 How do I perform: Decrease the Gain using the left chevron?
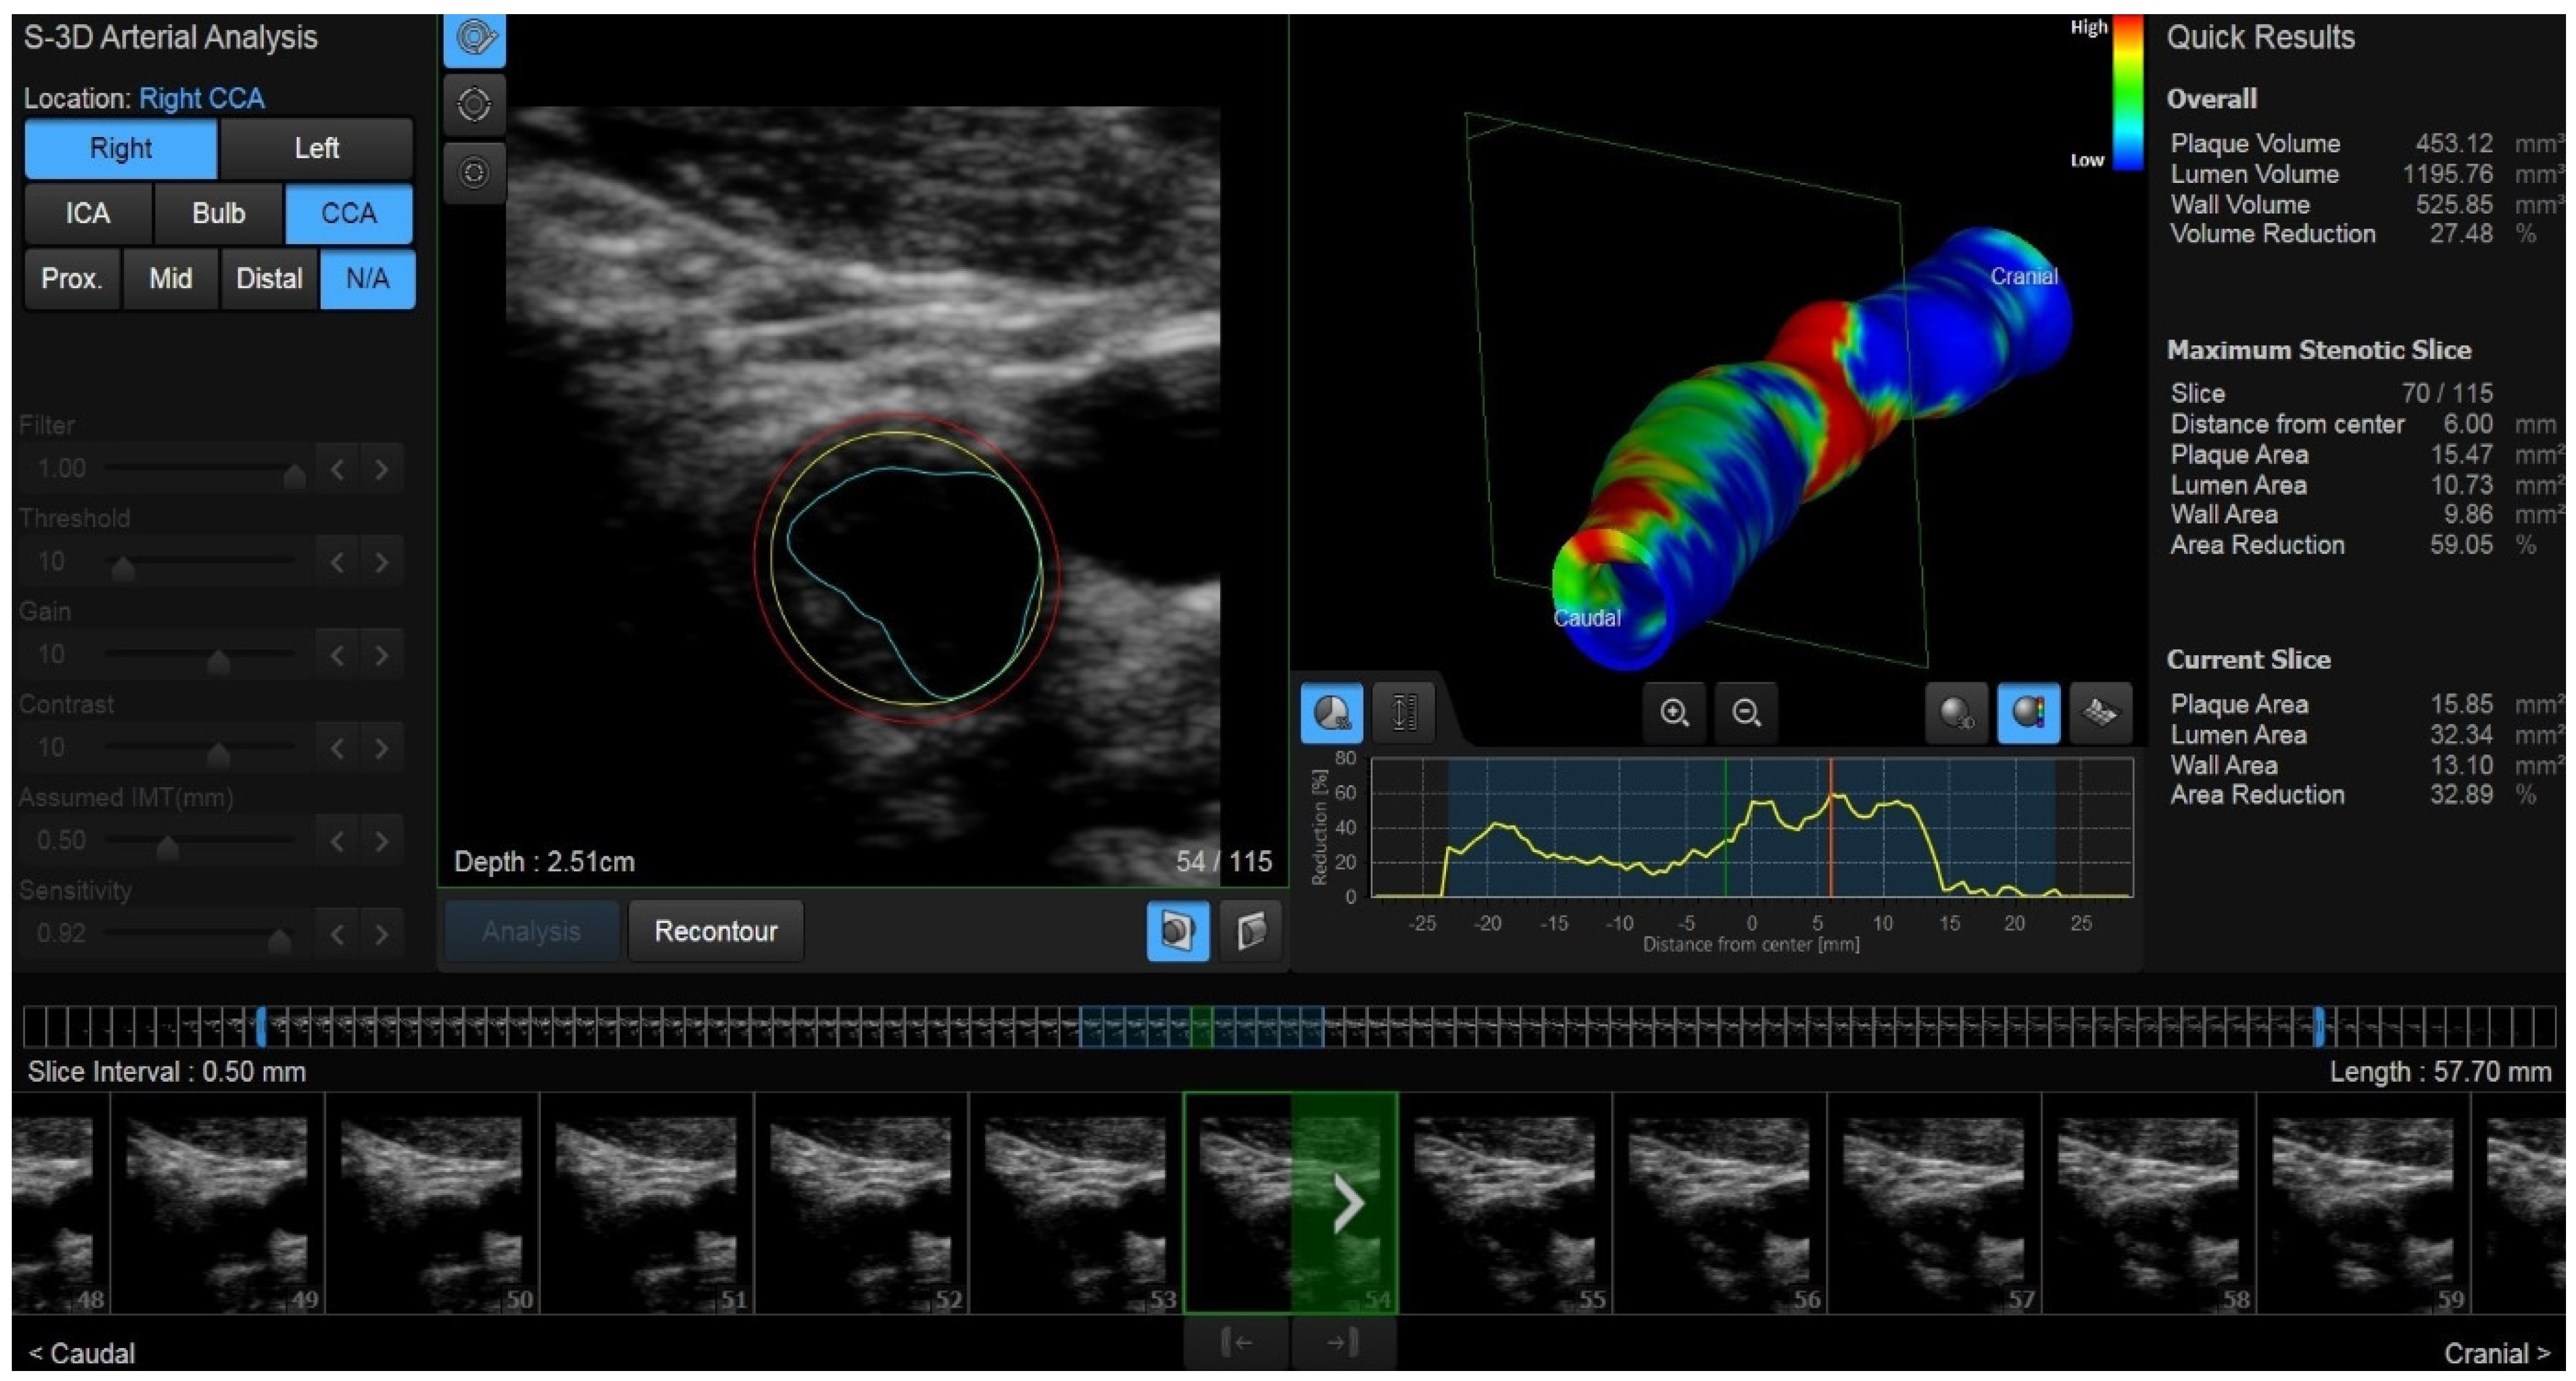point(337,653)
